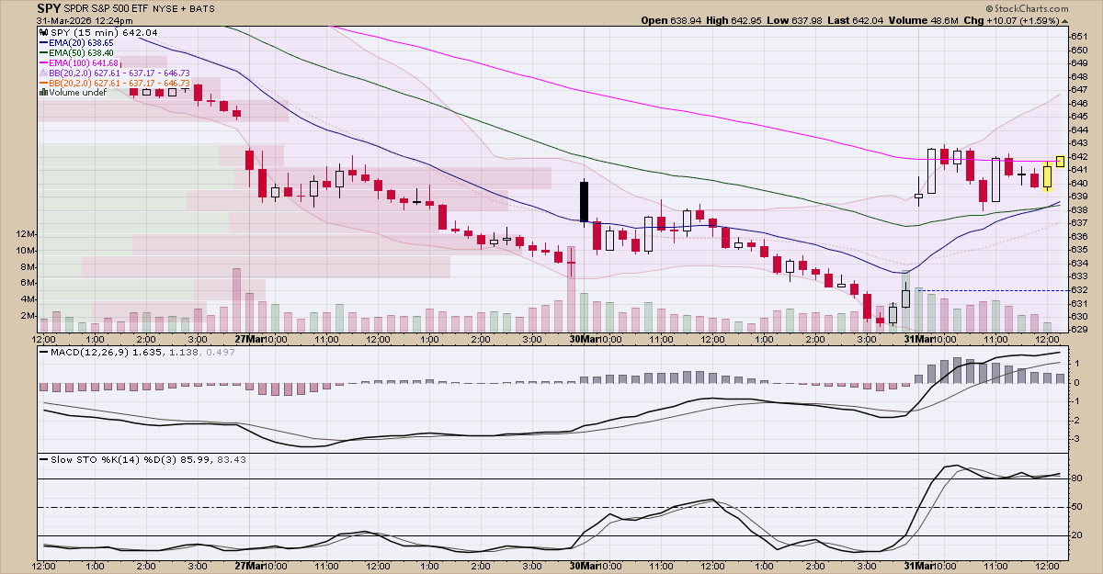Click the 2M volume scale label
The image size is (1103, 574).
28,317
